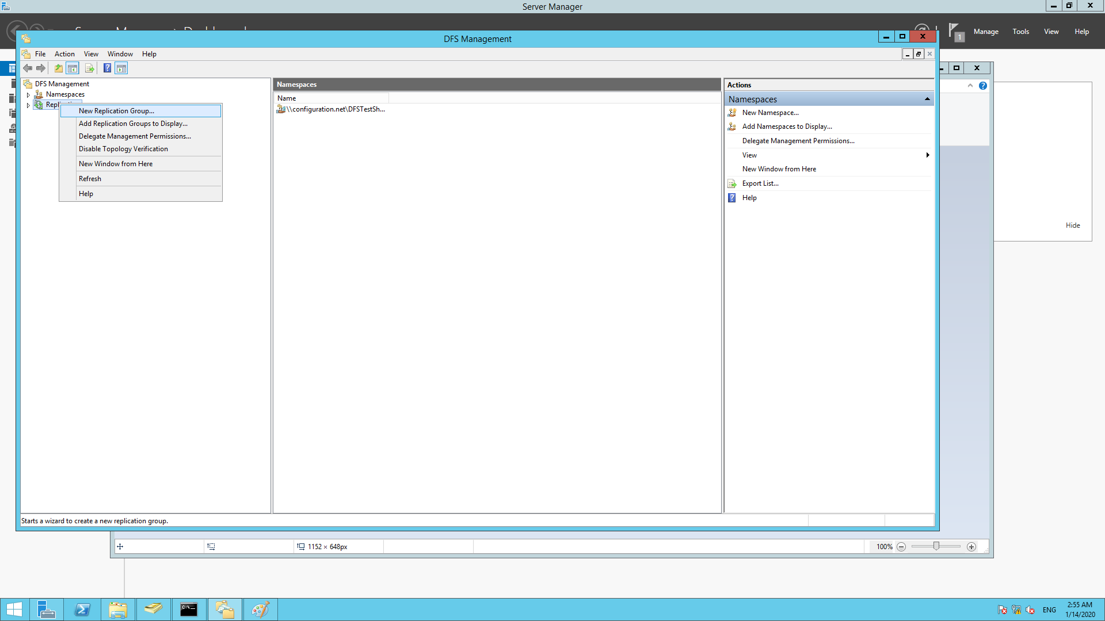Click Delegate Management Permissions in Actions pane
The image size is (1105, 621).
(798, 140)
